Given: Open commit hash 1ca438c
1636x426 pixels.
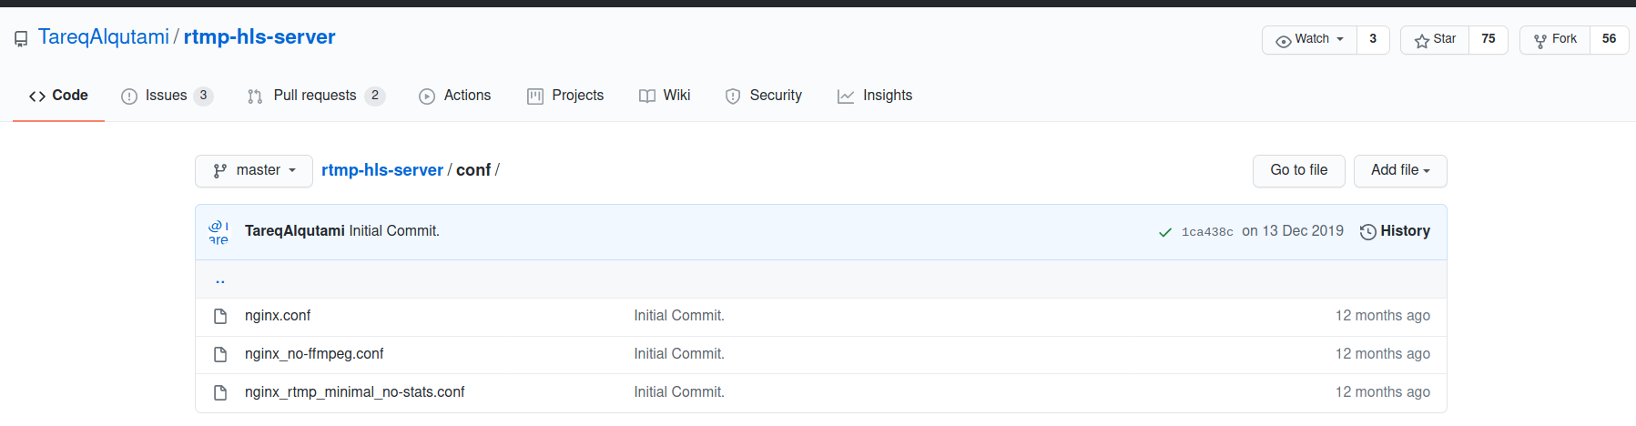Looking at the screenshot, I should point(1207,232).
